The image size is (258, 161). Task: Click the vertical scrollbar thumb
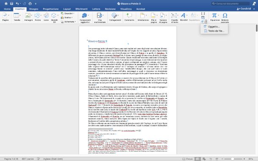[x=257, y=28]
